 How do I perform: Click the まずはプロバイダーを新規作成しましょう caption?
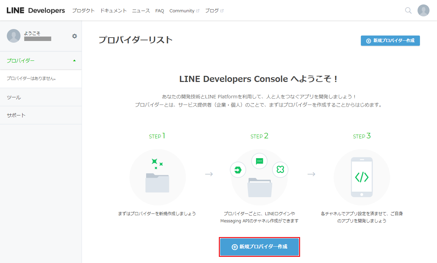[157, 213]
